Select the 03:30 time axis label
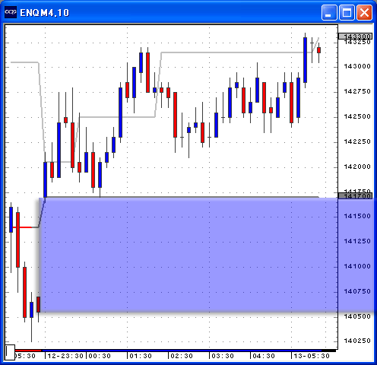 [x=223, y=356]
